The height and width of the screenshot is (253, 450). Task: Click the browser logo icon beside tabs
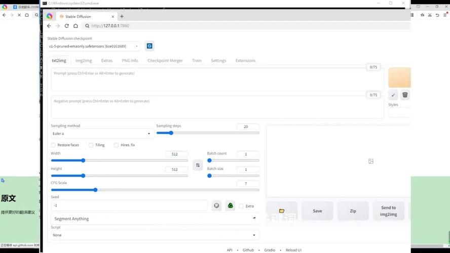(49, 16)
